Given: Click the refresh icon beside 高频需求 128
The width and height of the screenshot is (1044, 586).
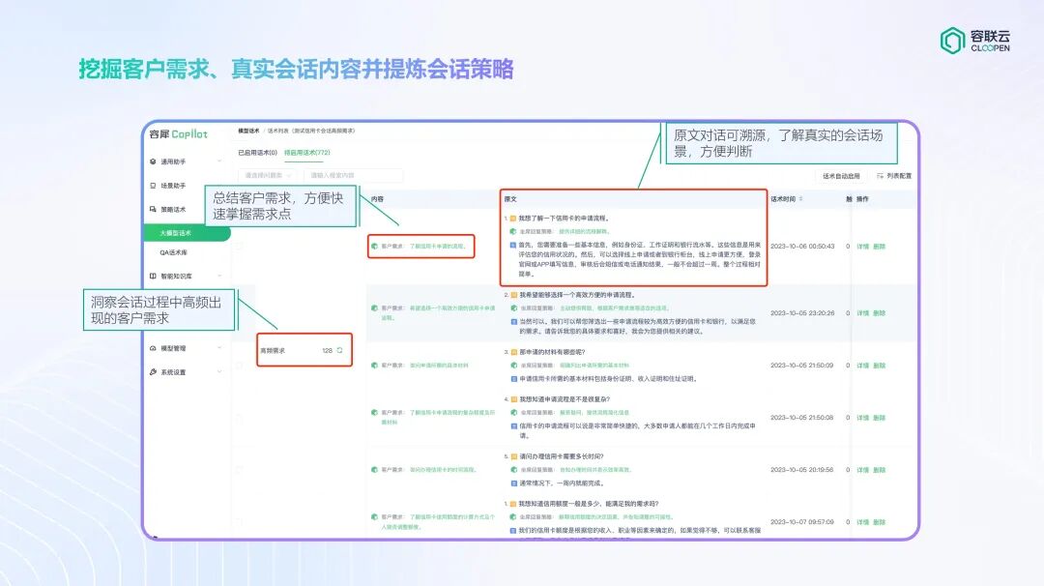Looking at the screenshot, I should point(338,352).
